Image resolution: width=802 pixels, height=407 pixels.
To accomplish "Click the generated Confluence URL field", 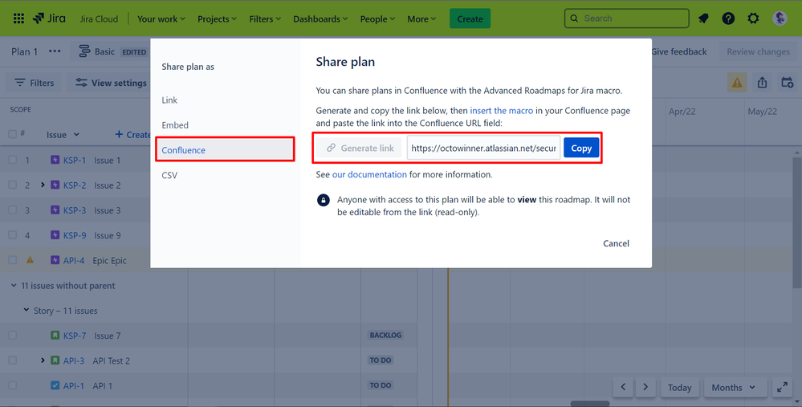I will click(483, 148).
